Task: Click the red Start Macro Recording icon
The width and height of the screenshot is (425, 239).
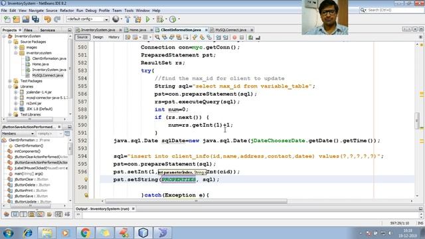Action: pyautogui.click(x=234, y=37)
